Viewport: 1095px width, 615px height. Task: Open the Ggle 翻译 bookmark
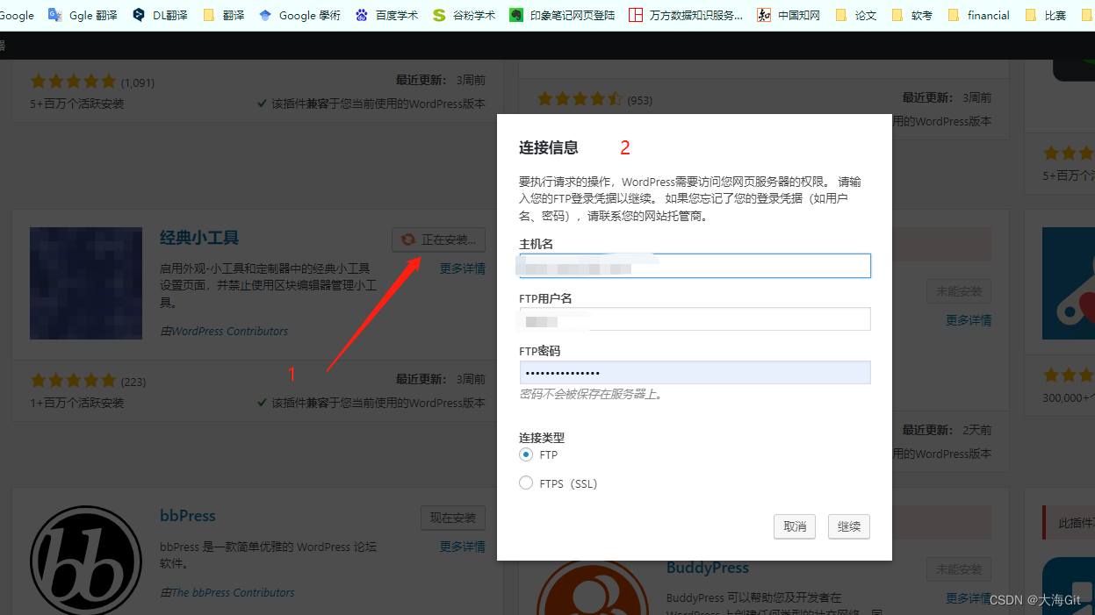point(83,15)
